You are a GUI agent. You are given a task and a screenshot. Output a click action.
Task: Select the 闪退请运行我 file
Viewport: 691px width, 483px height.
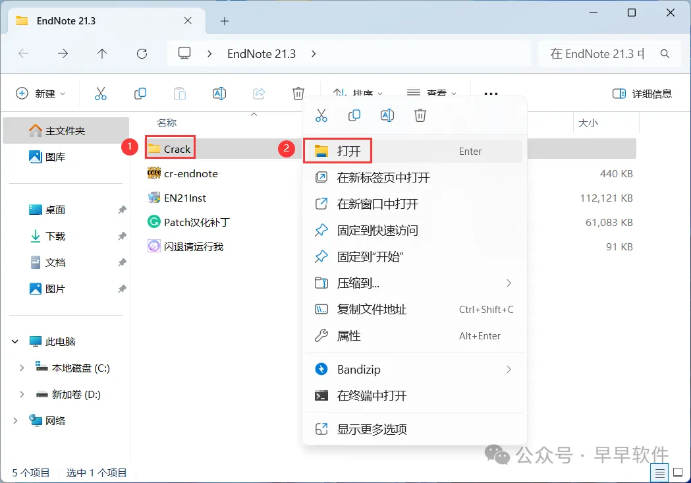186,246
